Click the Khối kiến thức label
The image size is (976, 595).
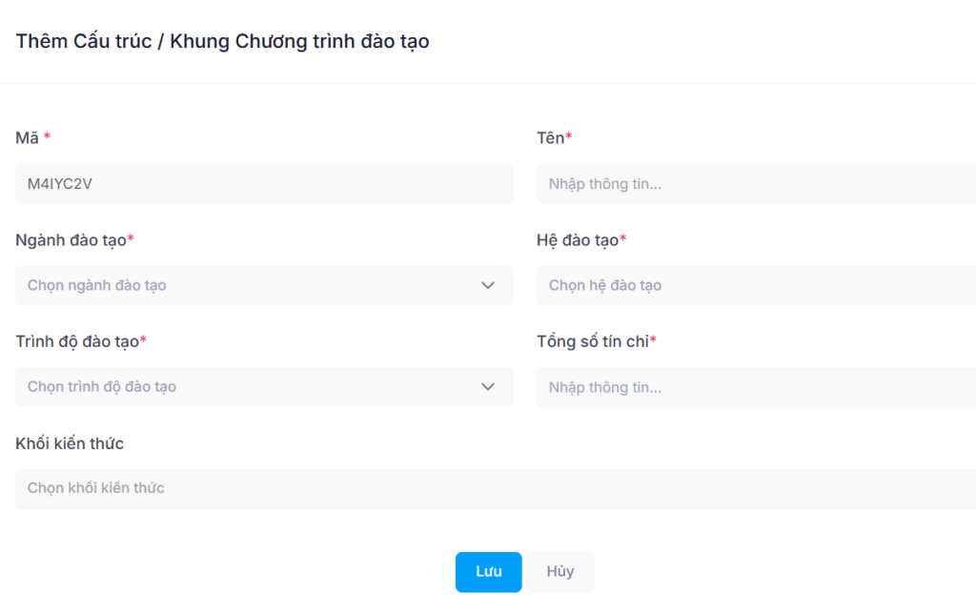70,443
